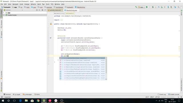Viewport: 183px width, 103px height.
Task: Click the MainActivity class breadcrumb in editor
Action: point(59,13)
